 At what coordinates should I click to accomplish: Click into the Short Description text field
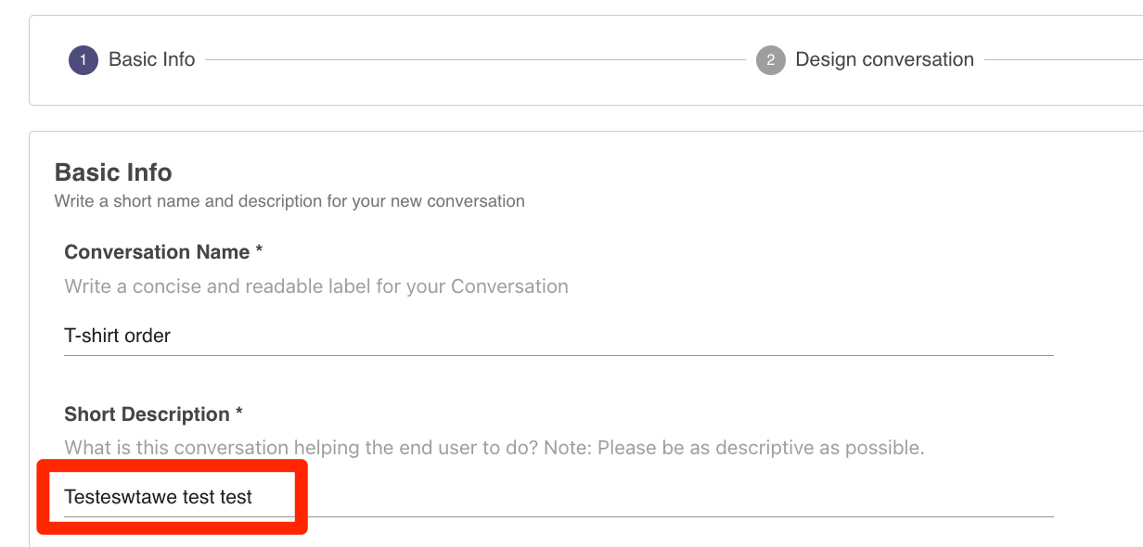tap(559, 498)
